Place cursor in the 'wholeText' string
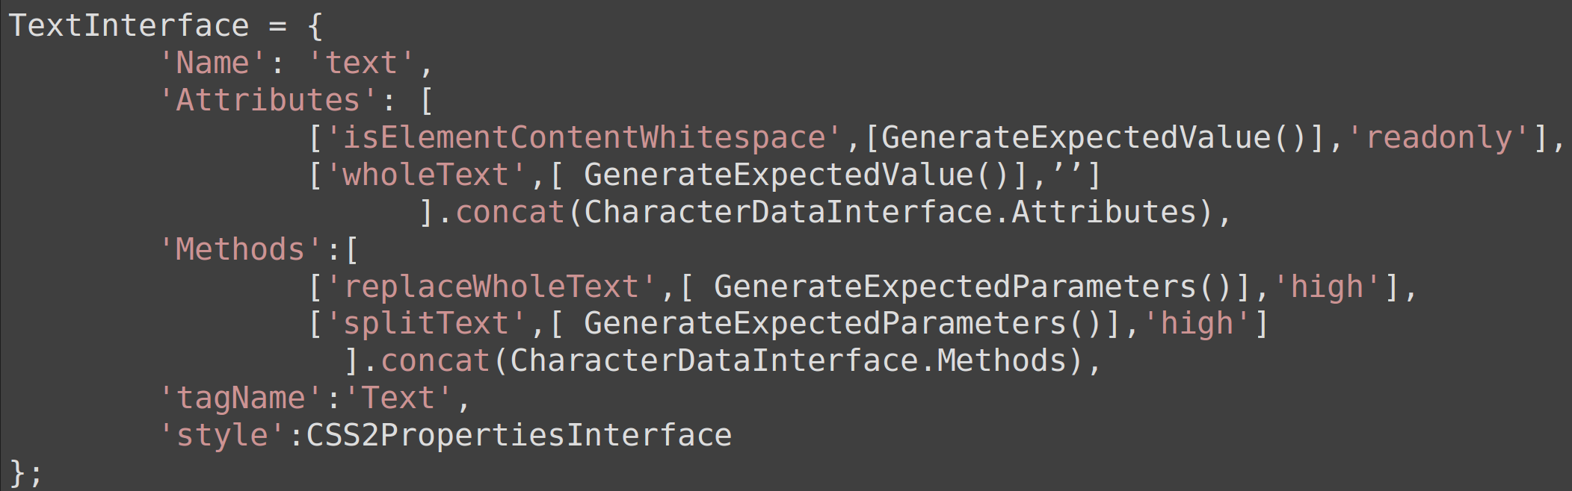The width and height of the screenshot is (1572, 491). point(425,175)
